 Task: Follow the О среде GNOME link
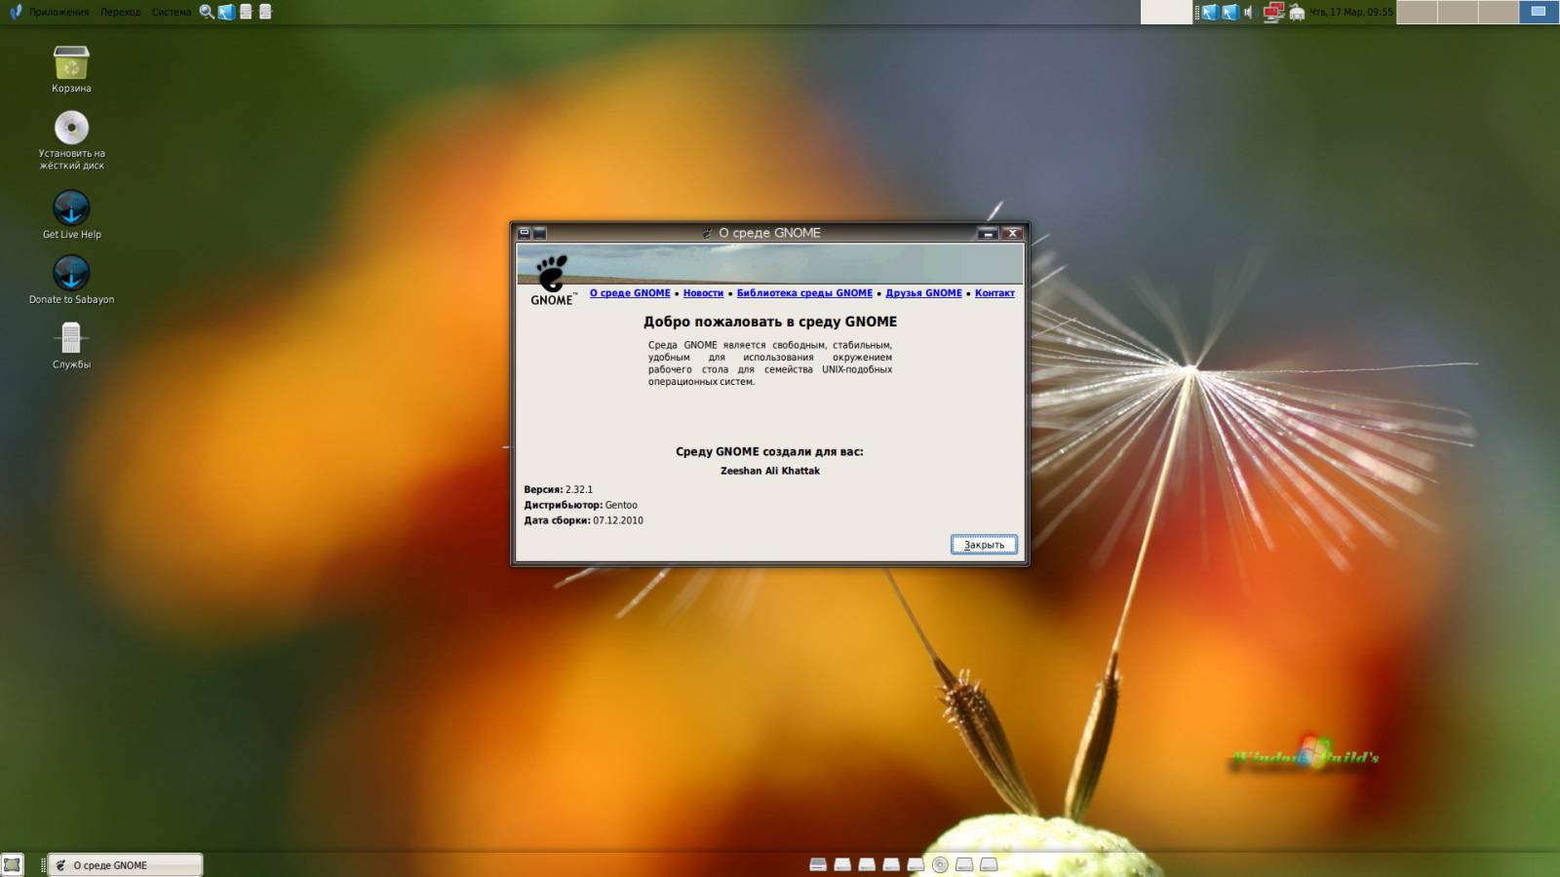tap(630, 292)
